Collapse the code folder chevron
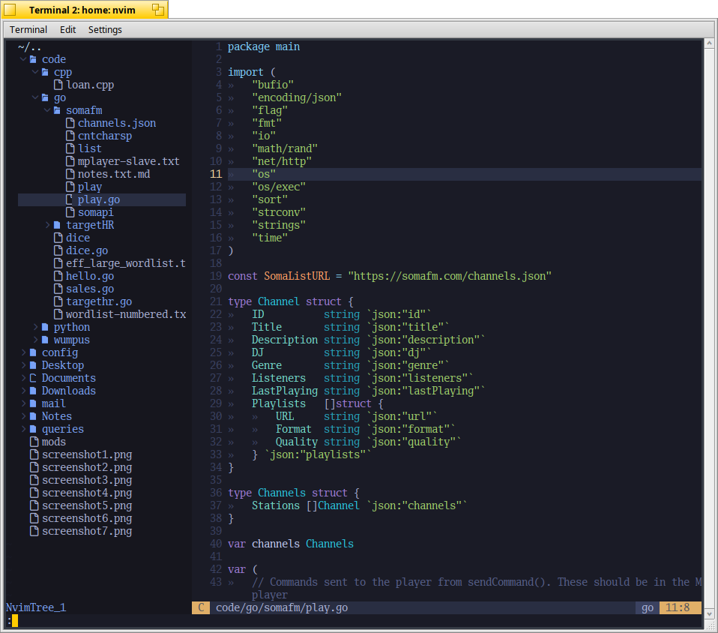Screen dimensions: 718x633 coord(23,59)
